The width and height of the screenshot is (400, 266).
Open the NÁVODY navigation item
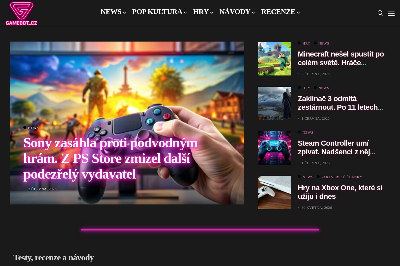(235, 12)
